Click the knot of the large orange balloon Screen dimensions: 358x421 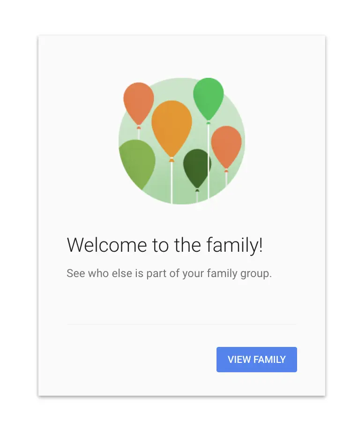point(172,159)
